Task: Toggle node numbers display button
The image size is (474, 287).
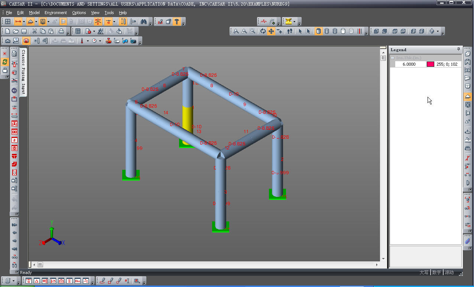Action: coord(108,22)
